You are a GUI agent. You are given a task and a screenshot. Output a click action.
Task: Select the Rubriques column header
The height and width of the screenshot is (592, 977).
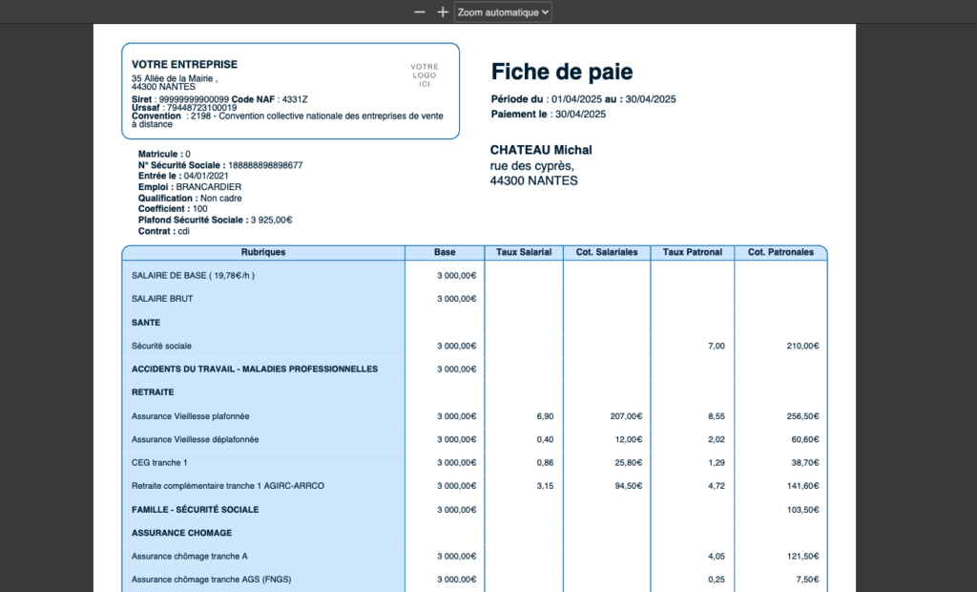pos(263,252)
